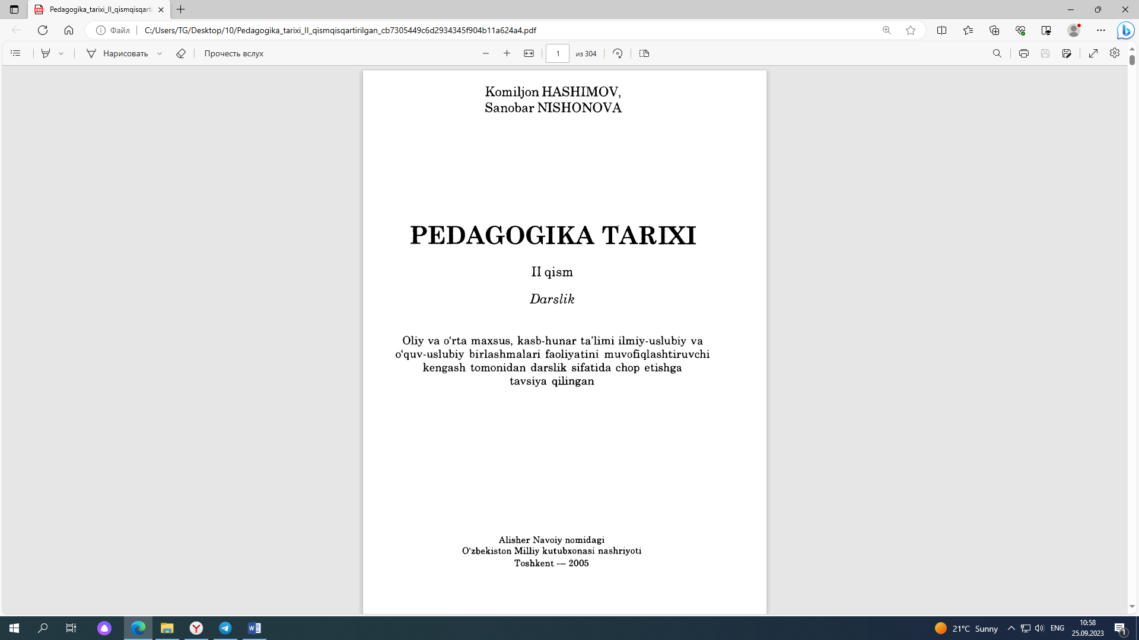Rotate the PDF page
Viewport: 1139px width, 640px height.
(618, 53)
